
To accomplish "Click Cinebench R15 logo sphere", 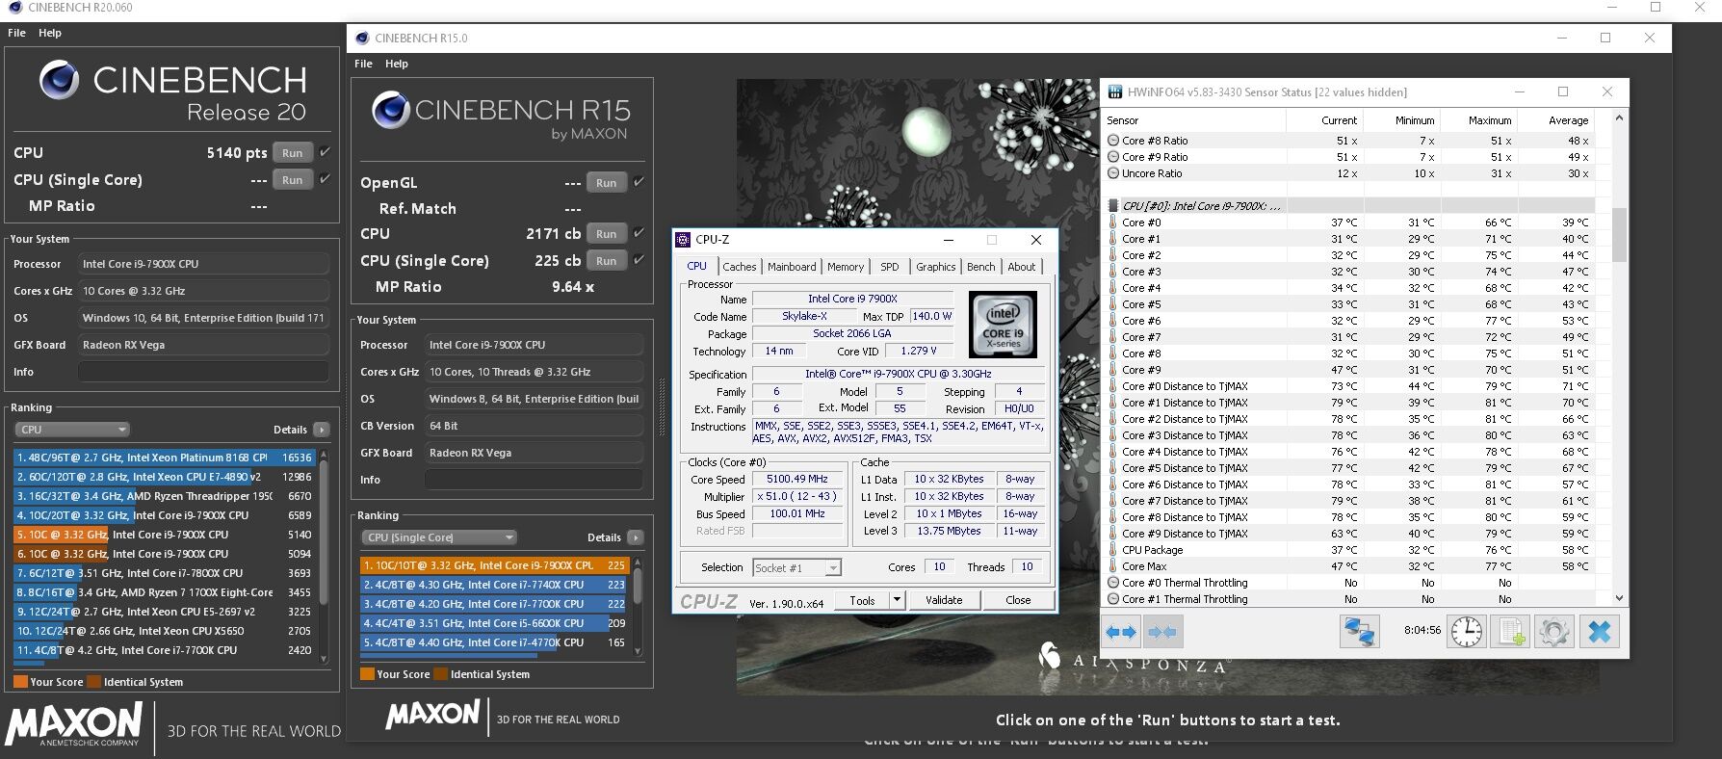I will [x=390, y=110].
